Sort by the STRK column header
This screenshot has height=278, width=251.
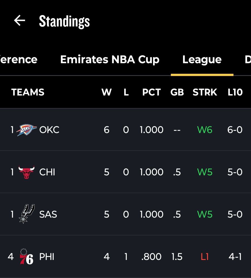point(205,92)
